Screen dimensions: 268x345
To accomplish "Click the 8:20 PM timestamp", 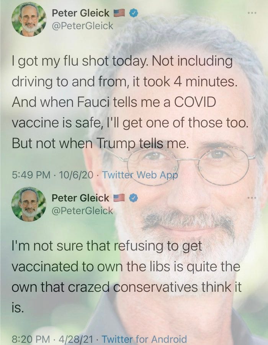I will tap(31, 339).
